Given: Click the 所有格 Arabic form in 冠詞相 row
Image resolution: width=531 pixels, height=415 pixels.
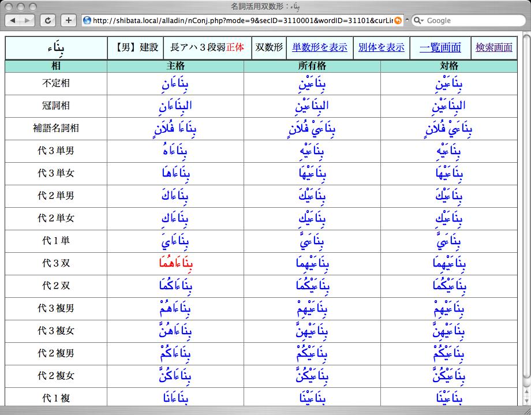Looking at the screenshot, I should pyautogui.click(x=312, y=106).
